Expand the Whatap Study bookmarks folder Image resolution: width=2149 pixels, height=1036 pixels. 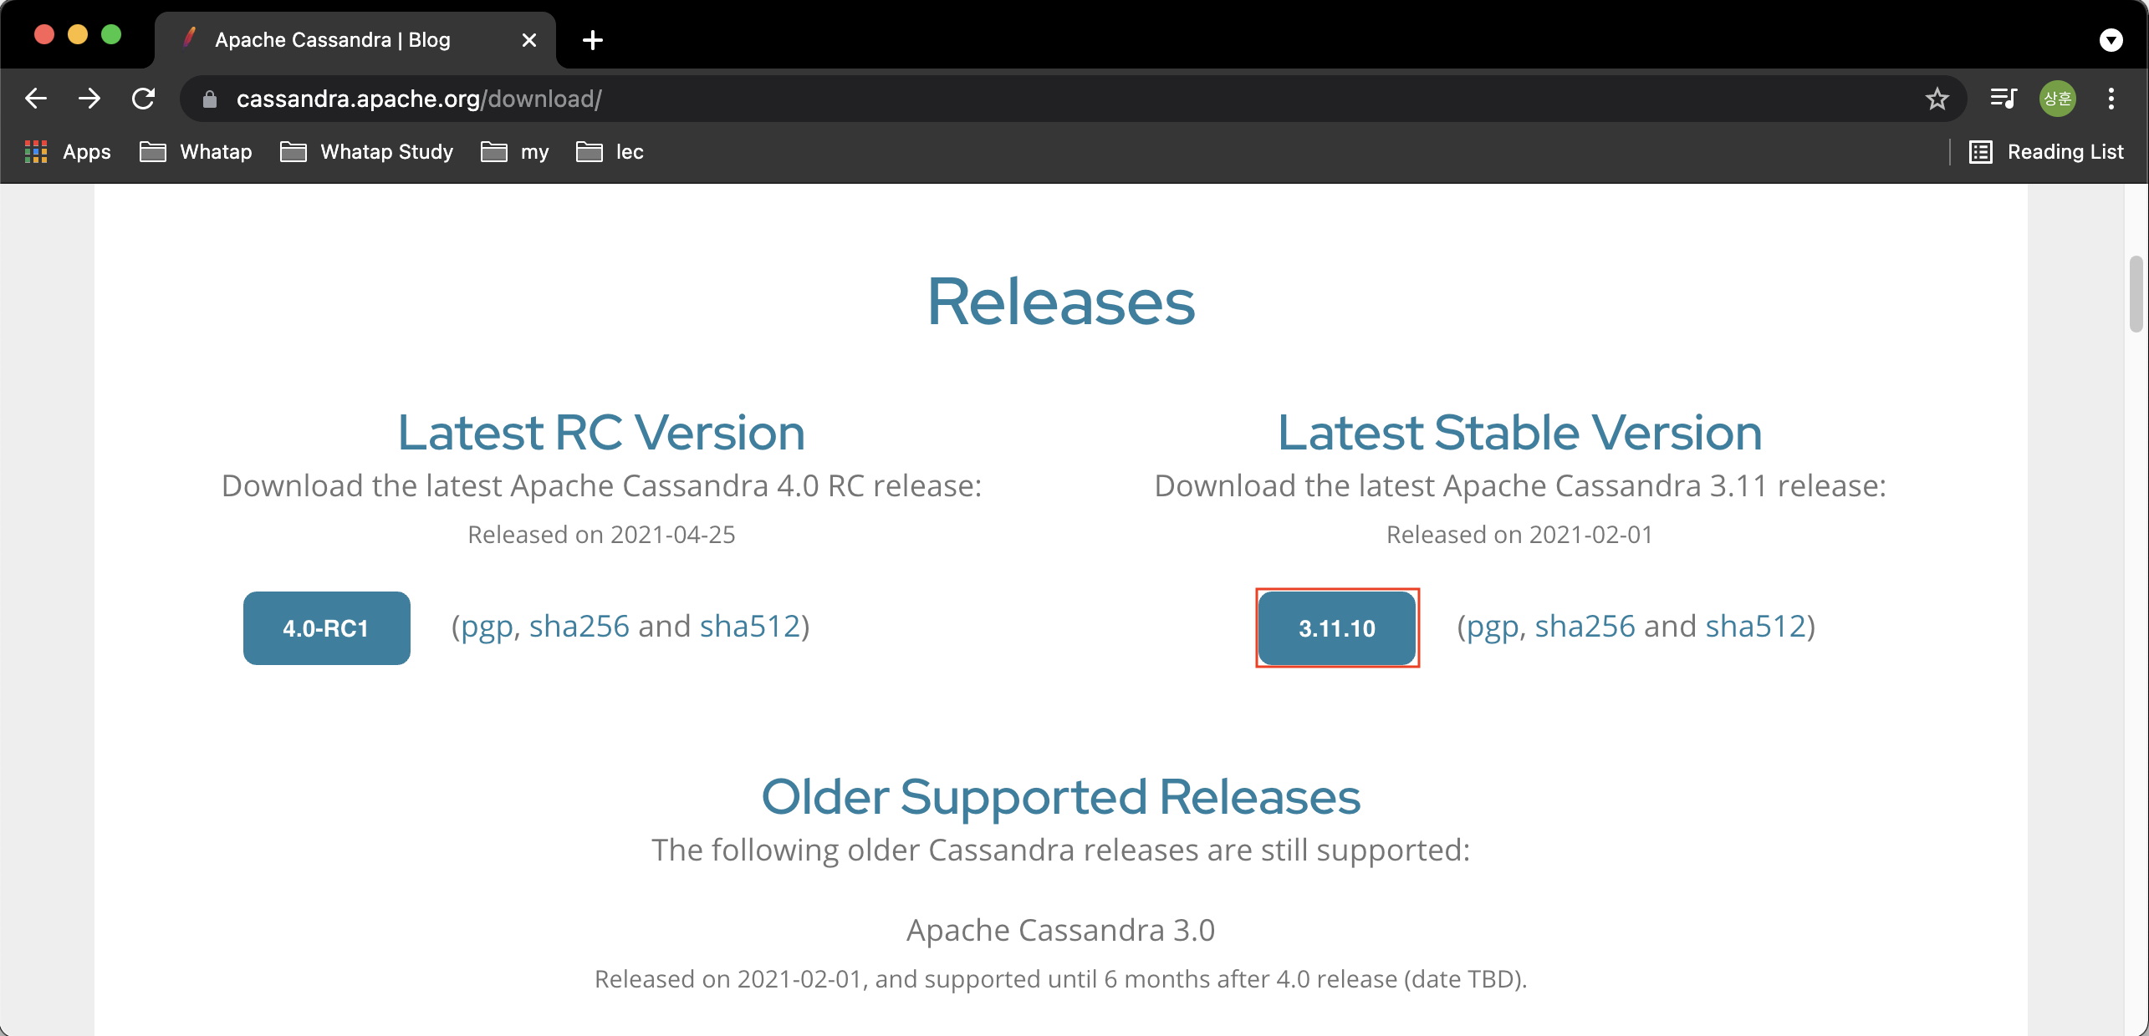click(x=367, y=152)
